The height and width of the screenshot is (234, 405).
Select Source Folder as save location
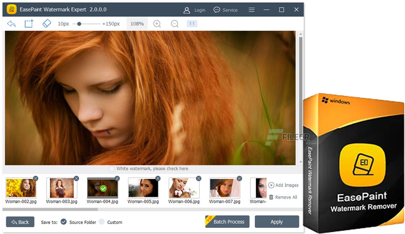click(63, 222)
